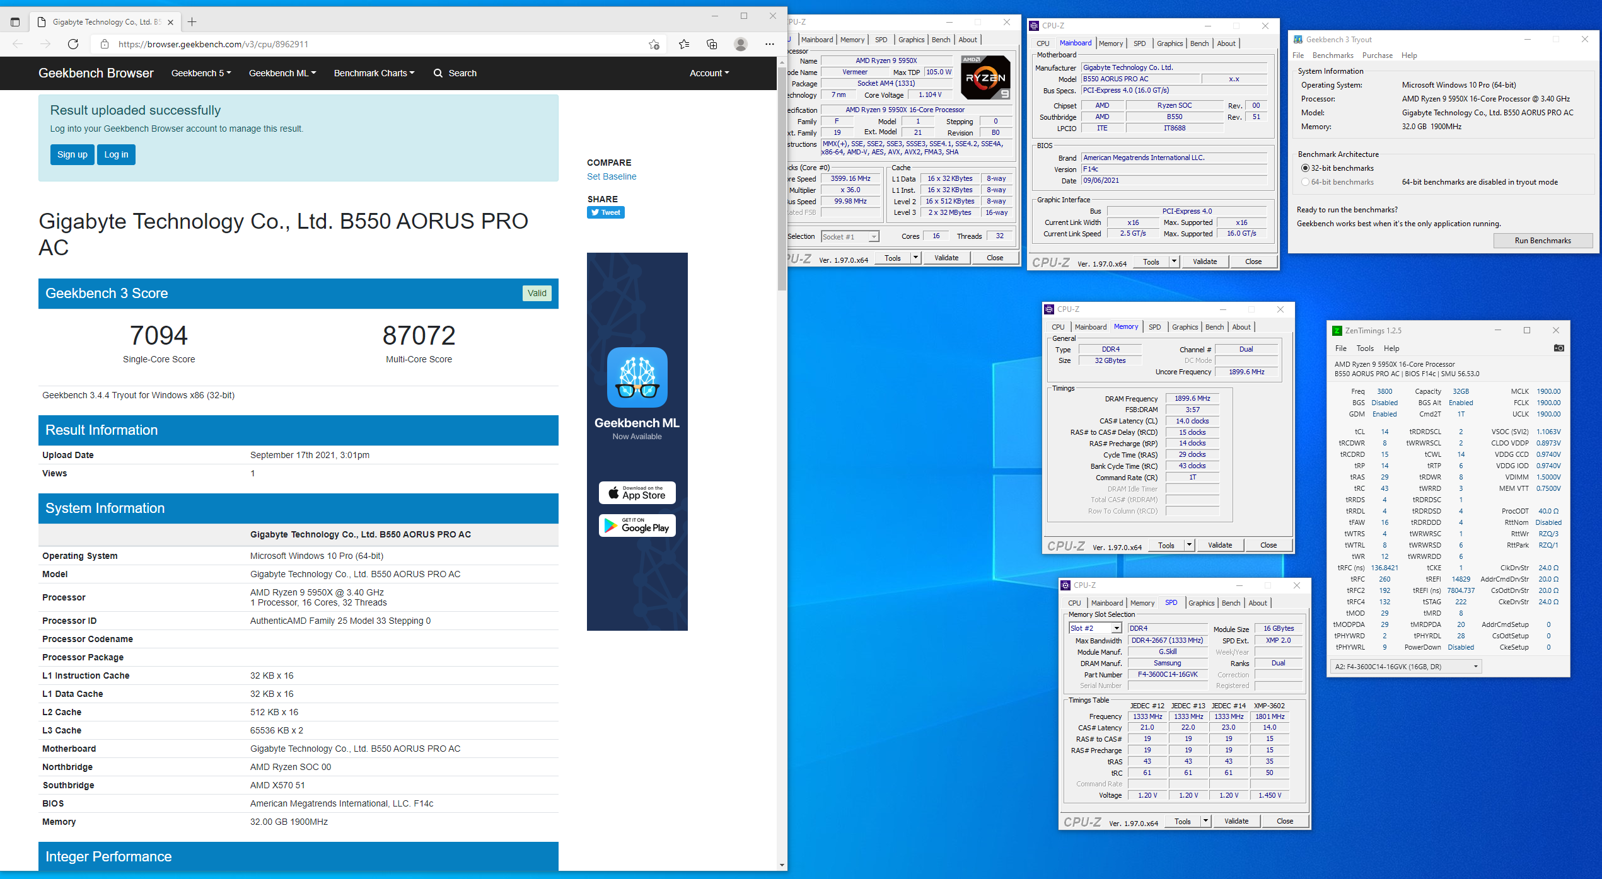Click the Tweet share button

(x=606, y=212)
